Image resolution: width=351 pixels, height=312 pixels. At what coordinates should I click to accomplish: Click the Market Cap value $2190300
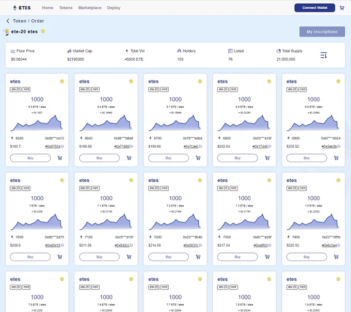click(x=75, y=59)
